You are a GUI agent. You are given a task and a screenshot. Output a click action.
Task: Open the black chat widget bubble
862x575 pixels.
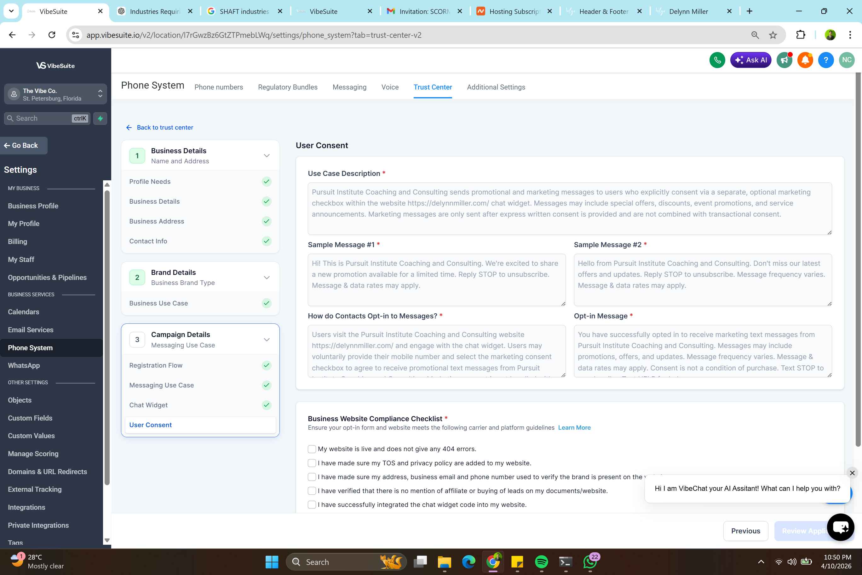[x=840, y=527]
